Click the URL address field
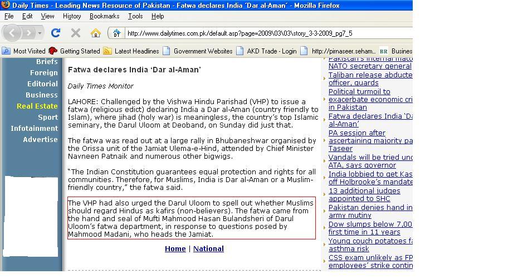 267,33
